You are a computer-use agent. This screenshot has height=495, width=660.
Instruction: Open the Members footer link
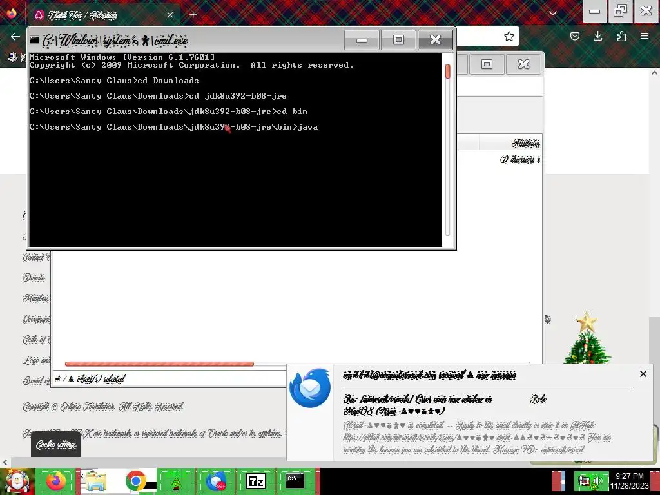pyautogui.click(x=36, y=298)
